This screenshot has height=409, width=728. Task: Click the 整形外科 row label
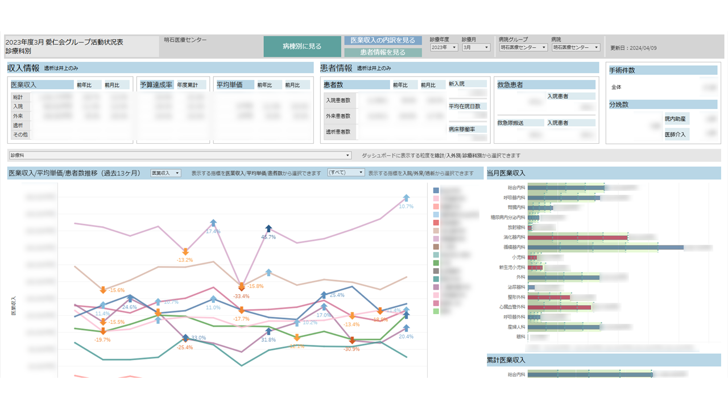click(x=516, y=297)
